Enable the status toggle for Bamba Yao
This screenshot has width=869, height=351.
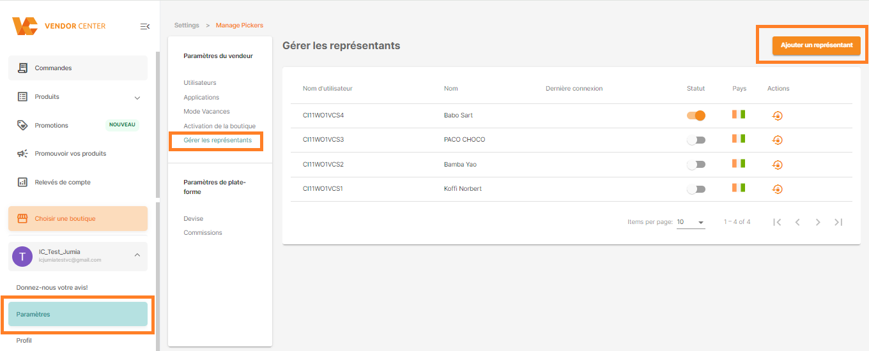(696, 165)
